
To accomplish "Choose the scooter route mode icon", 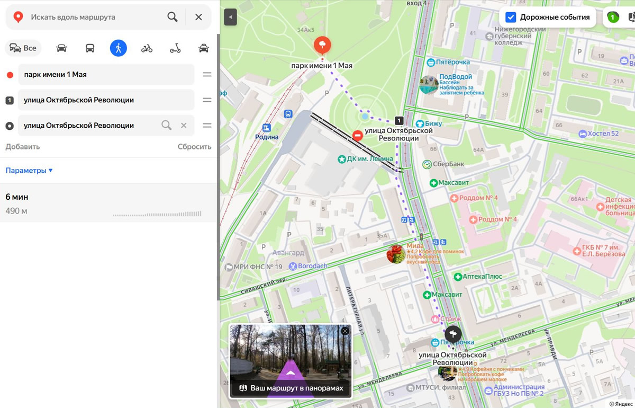I will coord(175,48).
